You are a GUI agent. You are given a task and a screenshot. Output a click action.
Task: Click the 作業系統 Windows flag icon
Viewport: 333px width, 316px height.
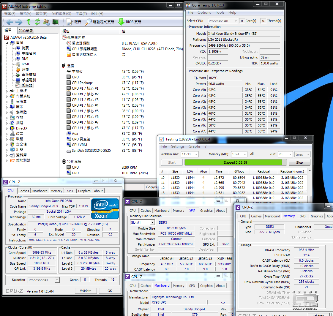point(12,96)
